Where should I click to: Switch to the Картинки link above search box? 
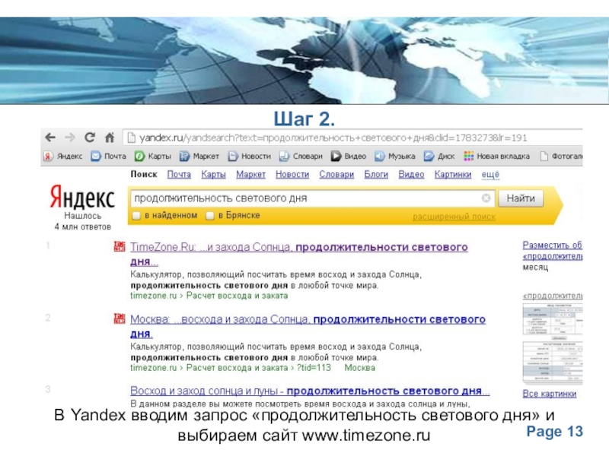(x=453, y=175)
